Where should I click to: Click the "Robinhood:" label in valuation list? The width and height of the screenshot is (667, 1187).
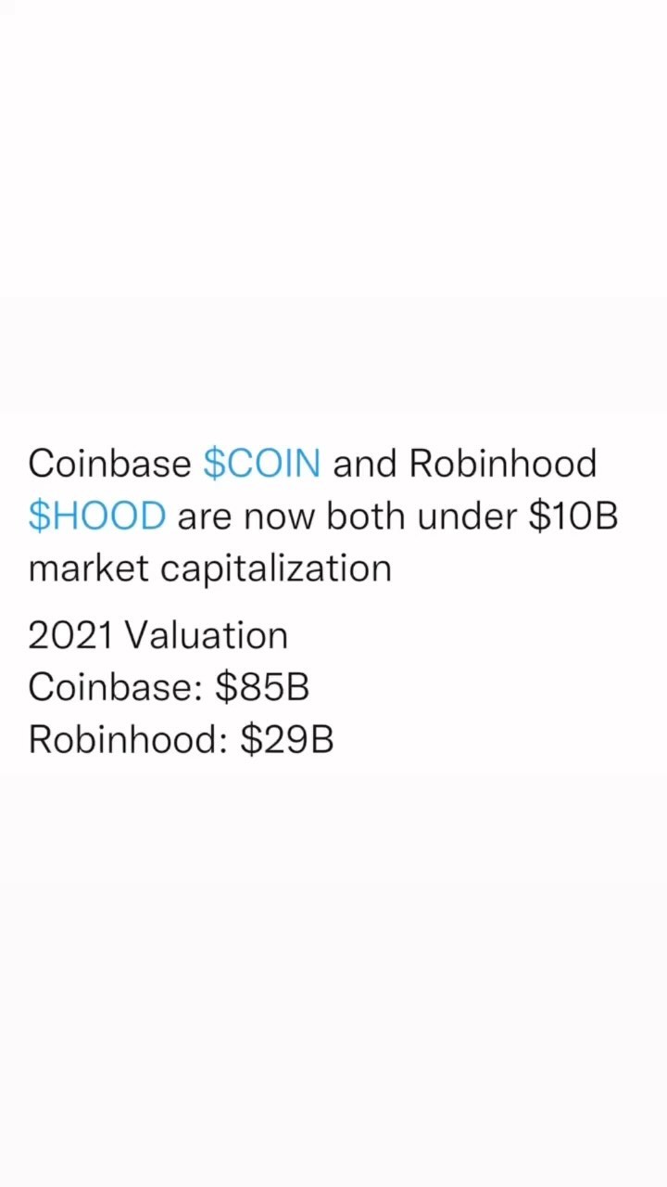click(128, 740)
